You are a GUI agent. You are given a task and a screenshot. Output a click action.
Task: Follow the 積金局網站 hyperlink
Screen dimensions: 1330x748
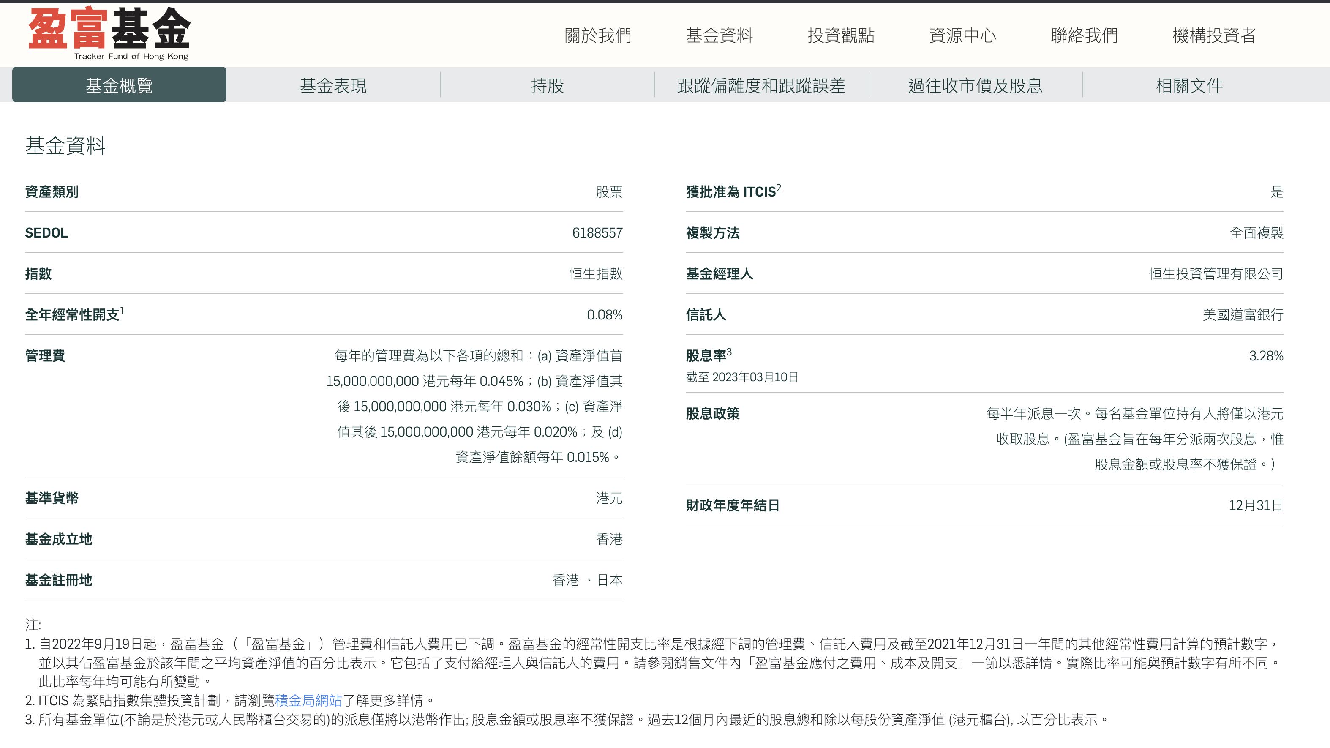308,701
